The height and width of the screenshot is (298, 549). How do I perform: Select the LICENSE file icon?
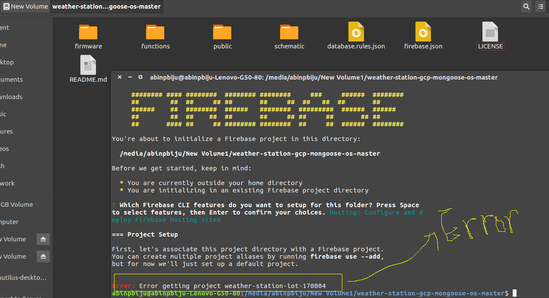pos(490,32)
